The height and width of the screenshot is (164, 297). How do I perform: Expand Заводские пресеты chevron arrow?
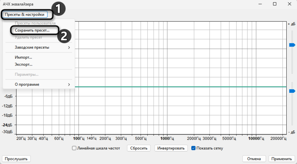(69, 48)
